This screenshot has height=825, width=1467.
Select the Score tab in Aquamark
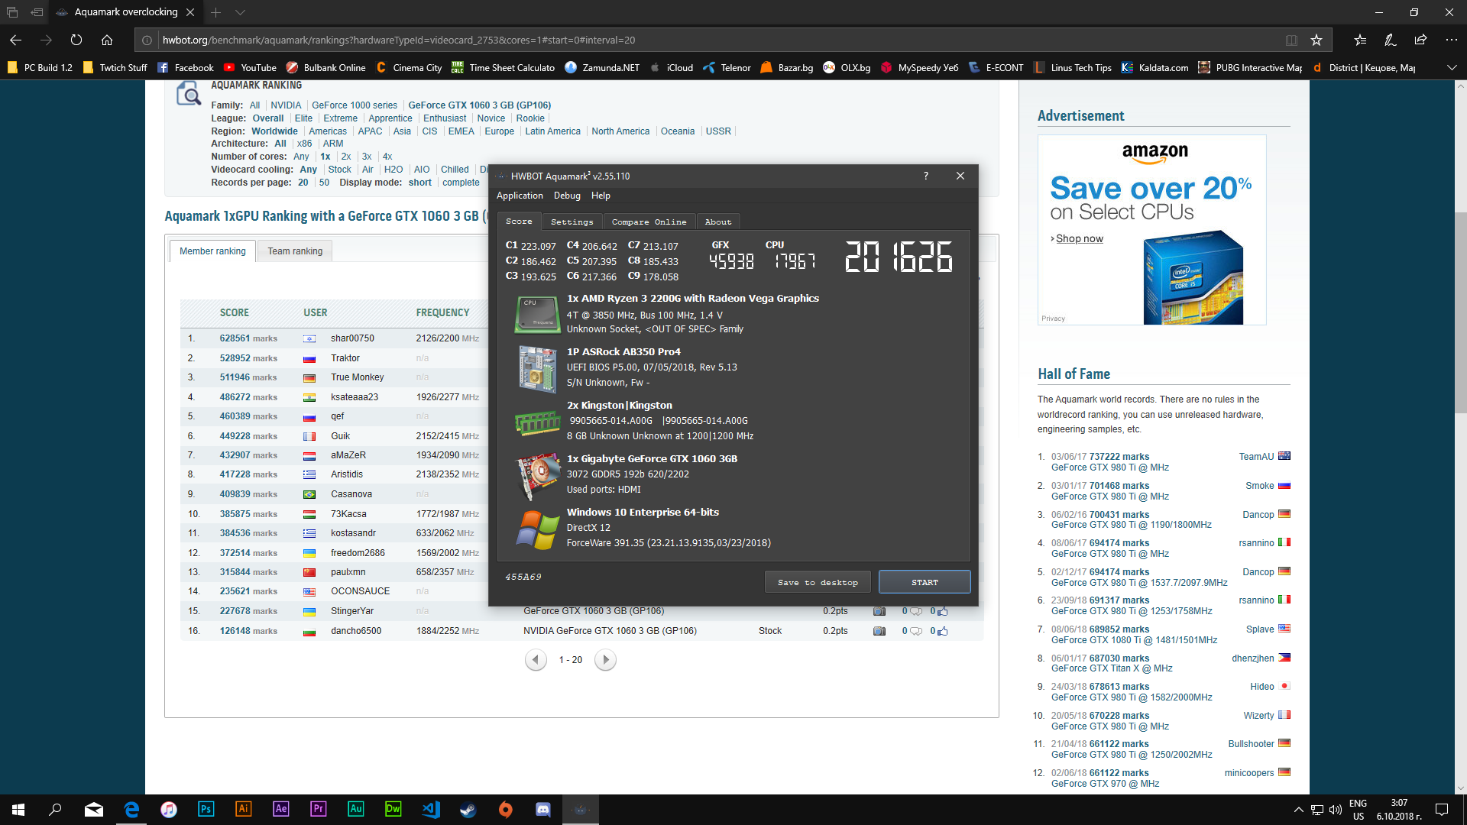click(519, 221)
